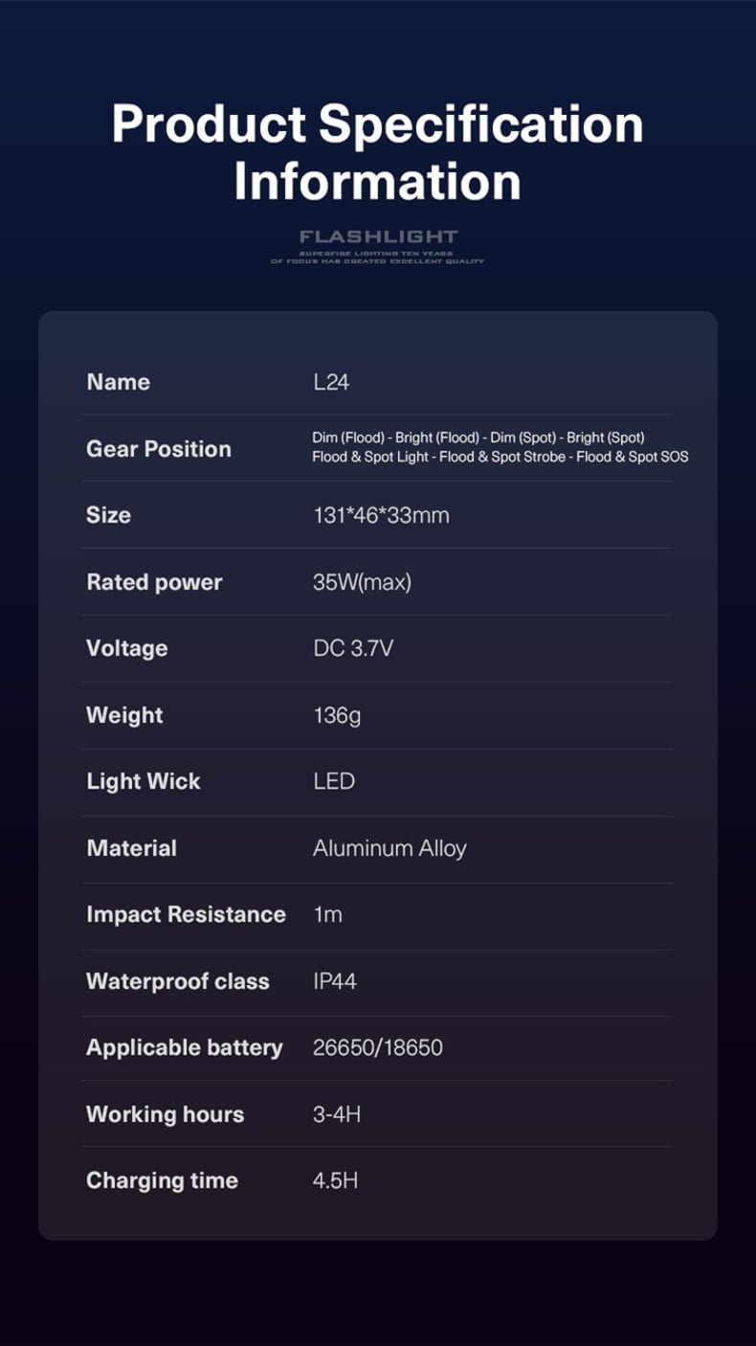This screenshot has height=1346, width=756.
Task: Select the IP44 waterproof class value
Action: tap(335, 981)
